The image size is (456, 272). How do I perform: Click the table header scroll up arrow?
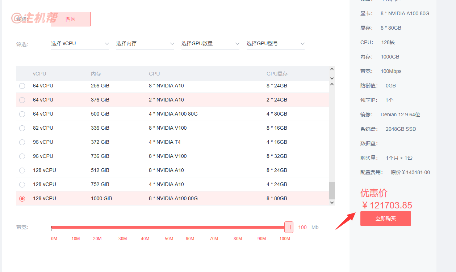pos(332,69)
